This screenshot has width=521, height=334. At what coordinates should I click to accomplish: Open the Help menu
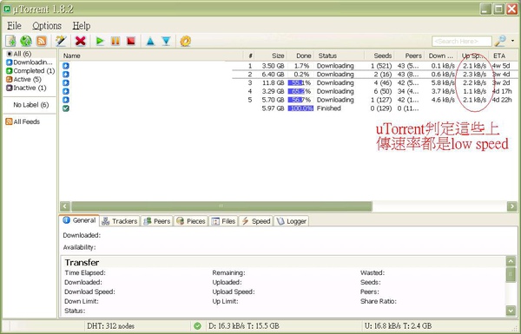click(x=82, y=25)
